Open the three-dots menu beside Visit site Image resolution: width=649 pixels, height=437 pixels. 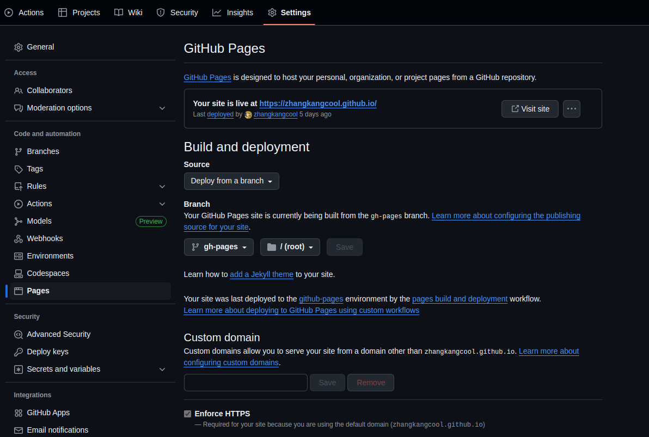click(x=571, y=109)
